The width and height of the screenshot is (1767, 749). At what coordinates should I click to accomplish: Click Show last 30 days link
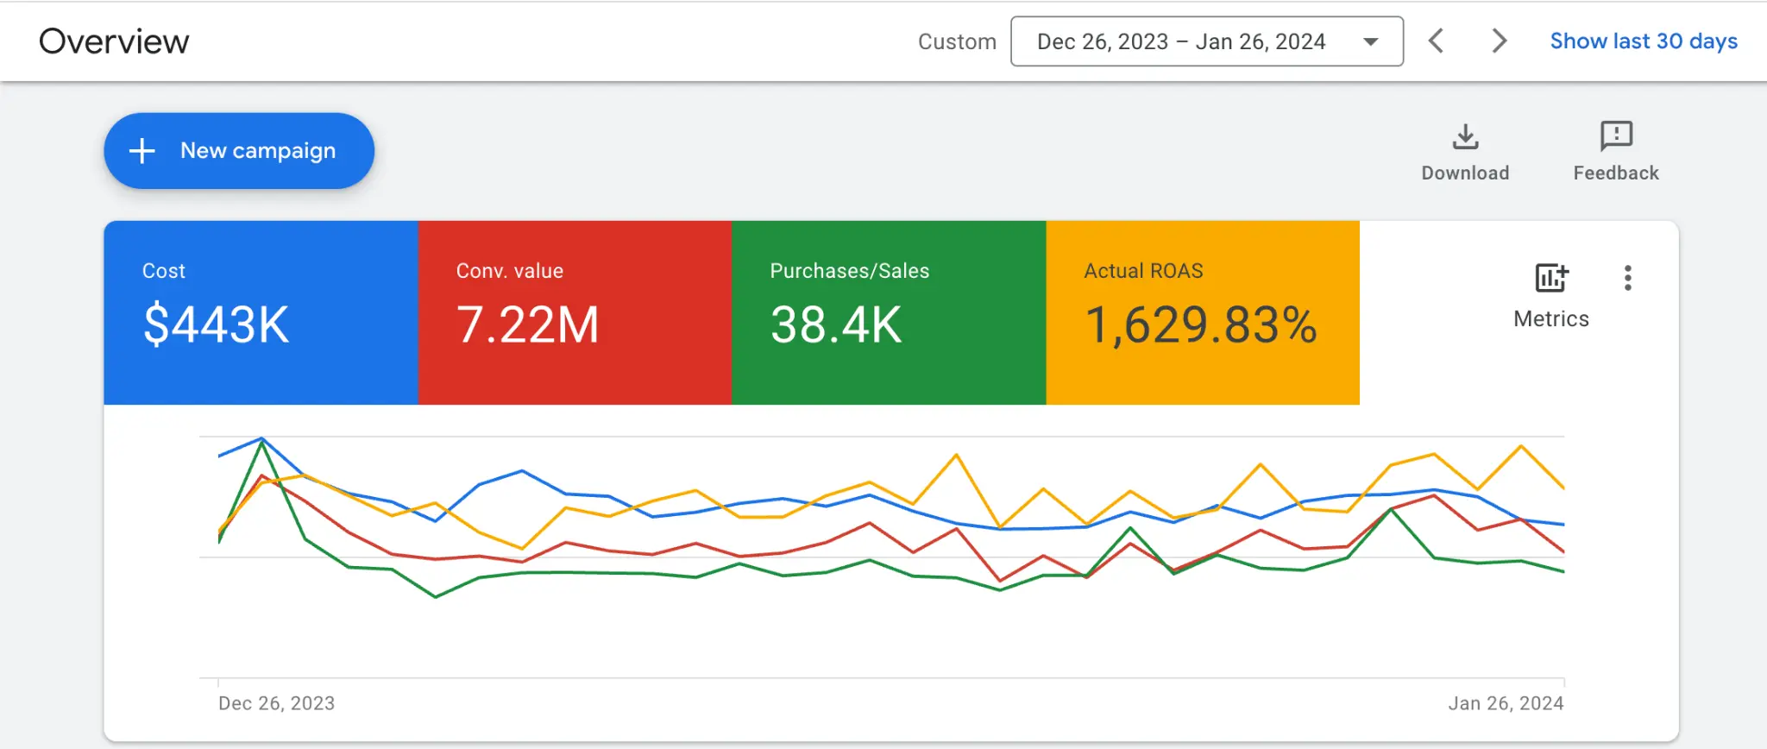click(1644, 41)
